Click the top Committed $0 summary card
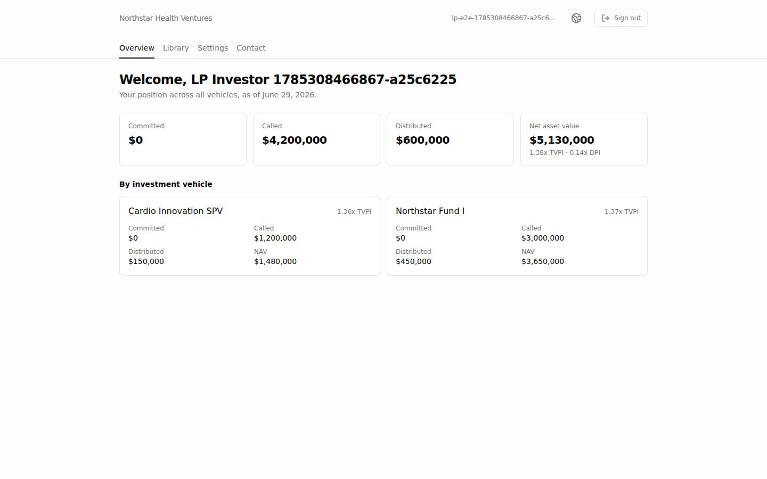The height and width of the screenshot is (479, 767). (183, 139)
